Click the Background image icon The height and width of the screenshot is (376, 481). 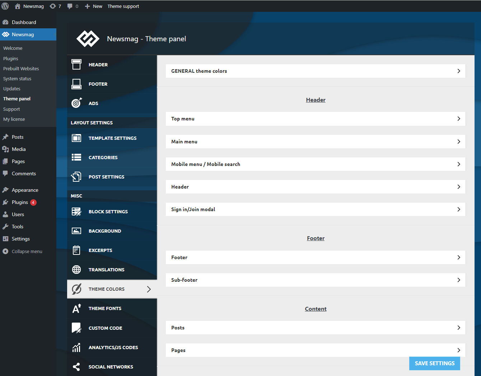click(x=76, y=231)
